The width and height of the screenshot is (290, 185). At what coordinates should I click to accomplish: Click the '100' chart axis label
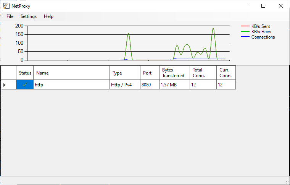tap(19, 43)
